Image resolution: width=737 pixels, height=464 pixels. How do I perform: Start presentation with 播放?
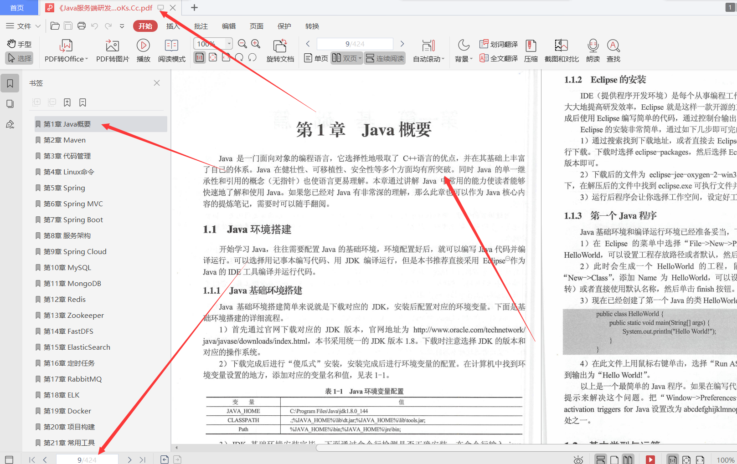pyautogui.click(x=143, y=50)
